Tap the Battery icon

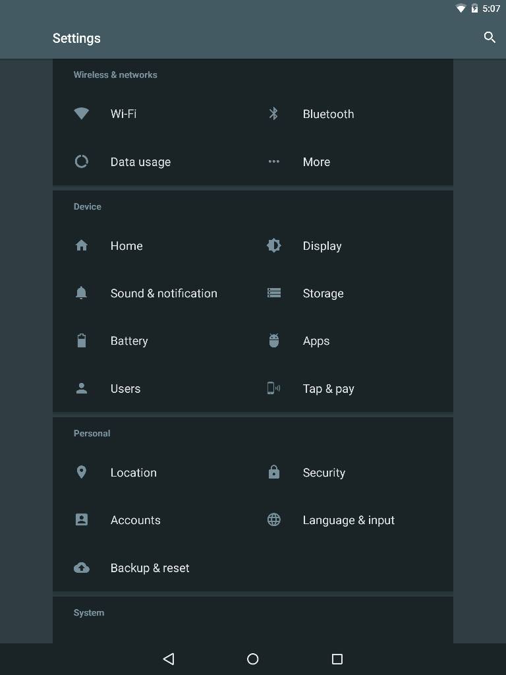pos(82,341)
